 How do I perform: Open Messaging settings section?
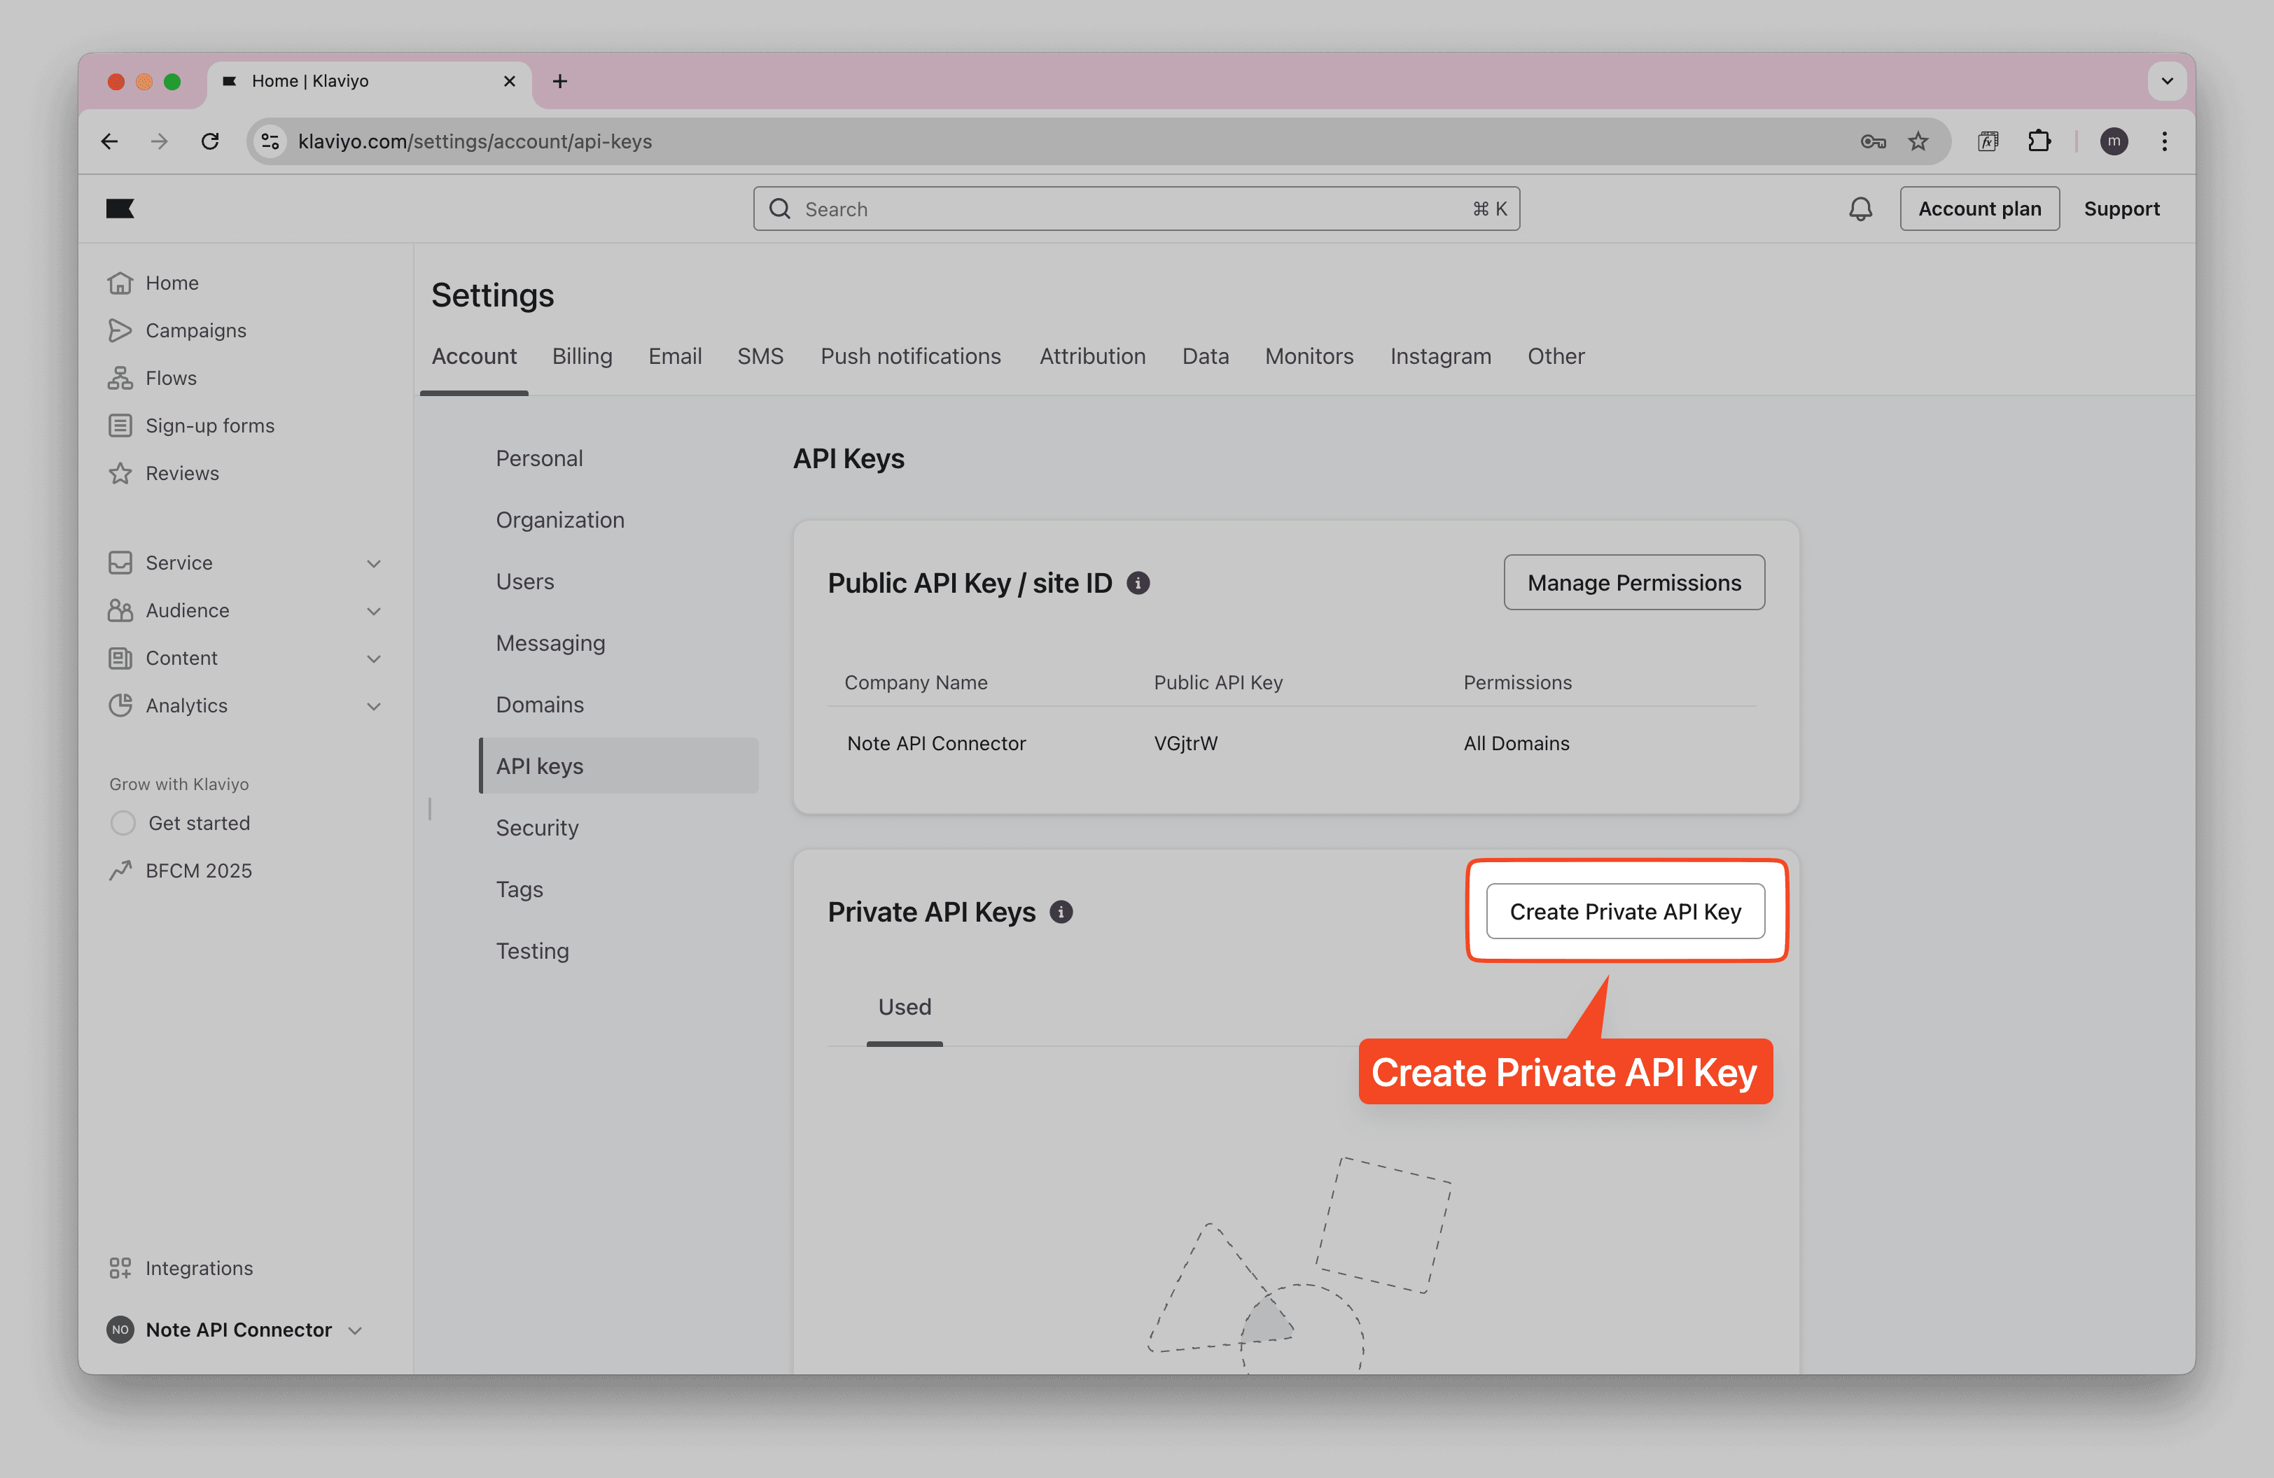tap(550, 642)
